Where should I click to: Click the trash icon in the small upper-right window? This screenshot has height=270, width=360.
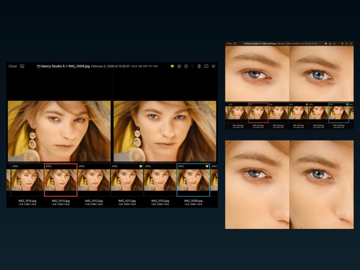coord(342,44)
